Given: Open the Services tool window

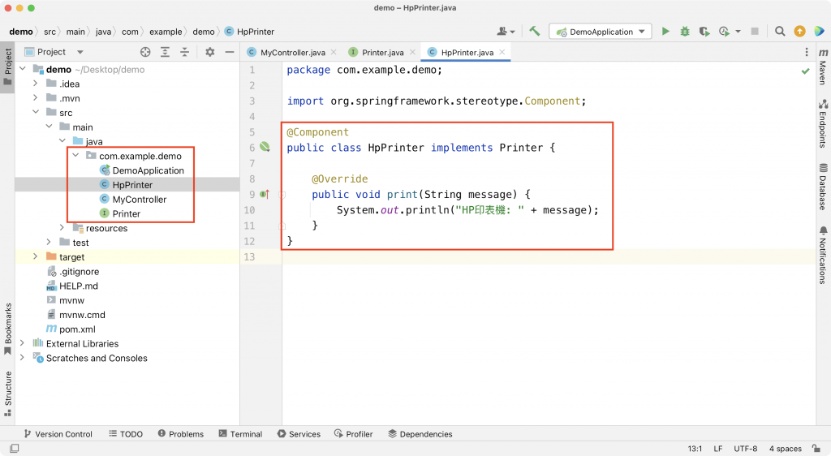Looking at the screenshot, I should [299, 434].
